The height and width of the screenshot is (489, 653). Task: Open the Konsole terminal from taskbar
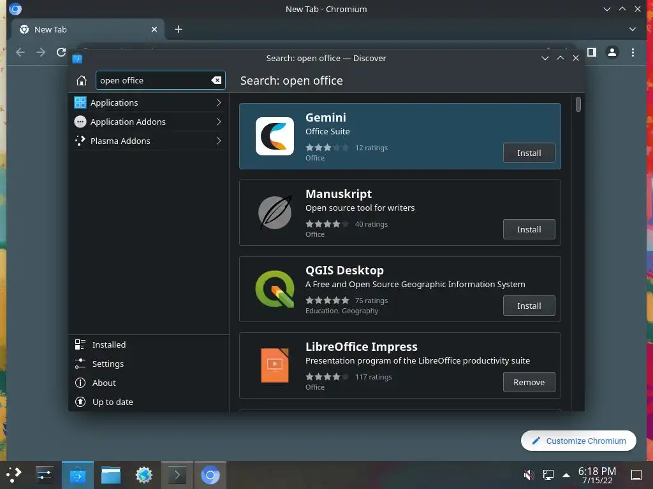pyautogui.click(x=177, y=474)
